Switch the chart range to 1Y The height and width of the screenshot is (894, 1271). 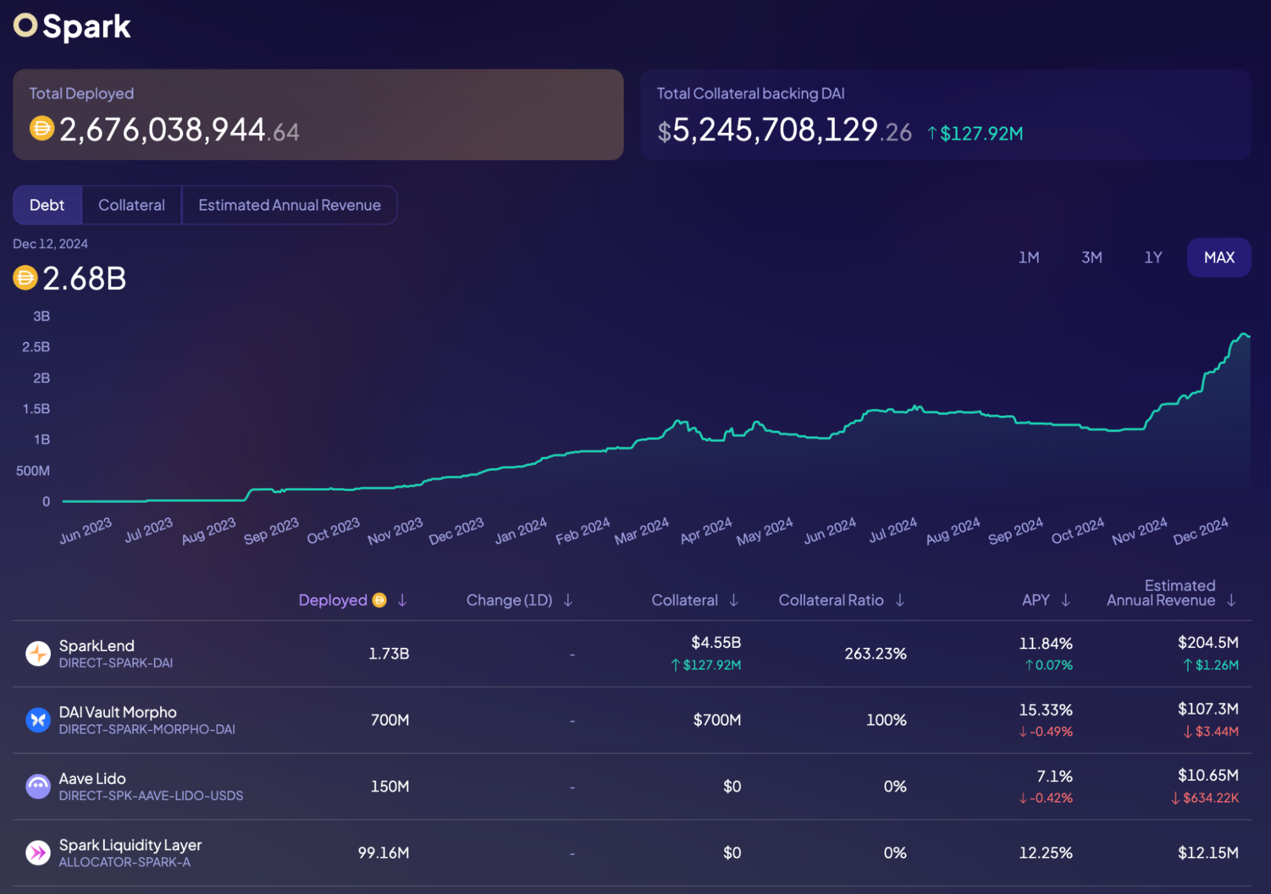click(1152, 258)
